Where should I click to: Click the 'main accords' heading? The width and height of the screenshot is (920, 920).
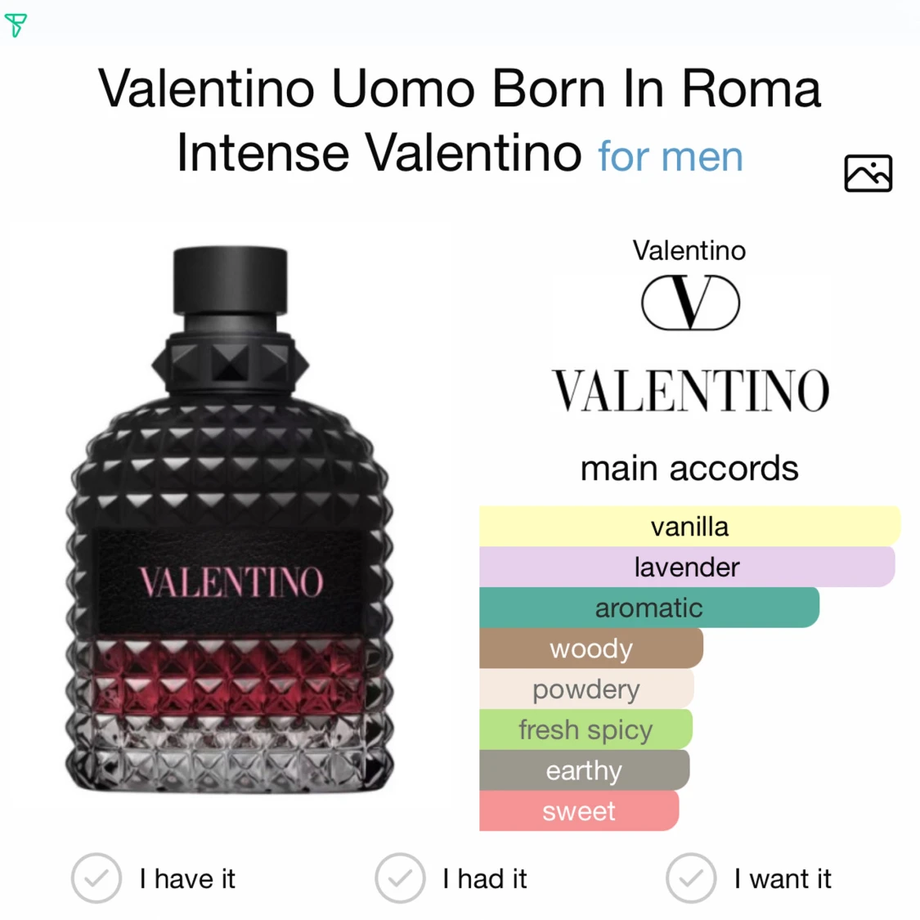click(x=689, y=469)
